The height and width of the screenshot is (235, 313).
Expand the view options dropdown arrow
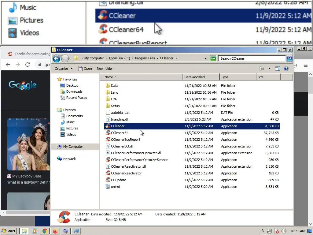pyautogui.click(x=269, y=69)
